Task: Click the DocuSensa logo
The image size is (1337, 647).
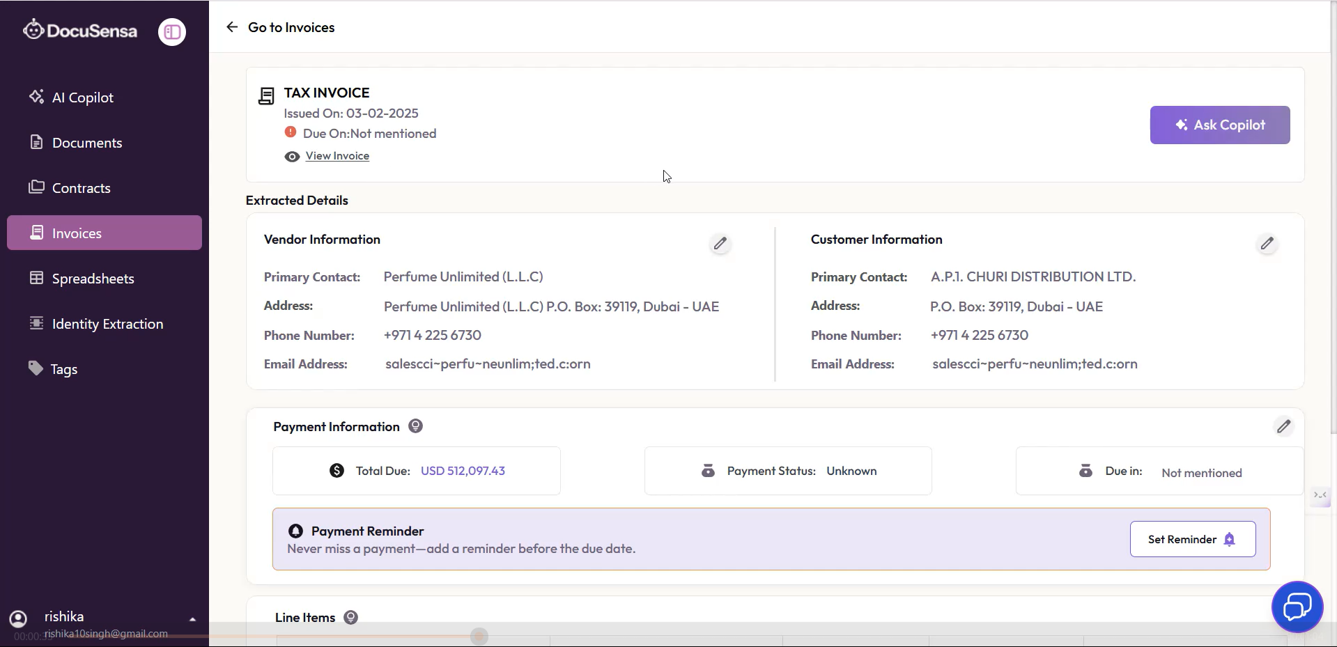Action: 80,30
